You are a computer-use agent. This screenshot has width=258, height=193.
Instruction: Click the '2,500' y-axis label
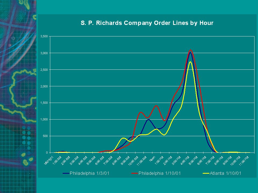pyautogui.click(x=44, y=70)
